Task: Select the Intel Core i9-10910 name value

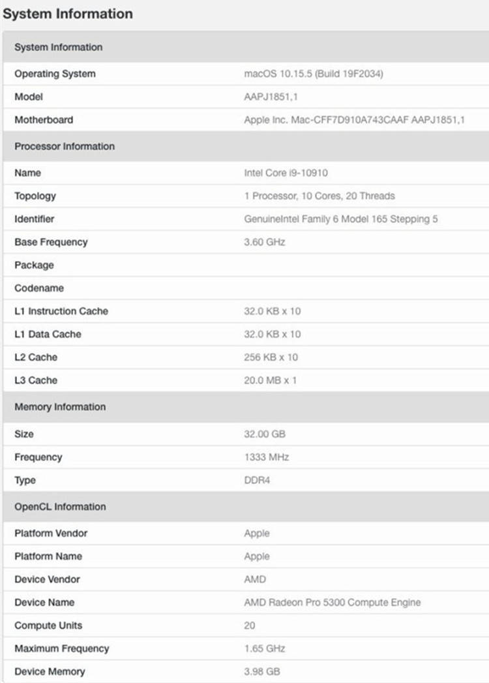Action: [x=286, y=173]
